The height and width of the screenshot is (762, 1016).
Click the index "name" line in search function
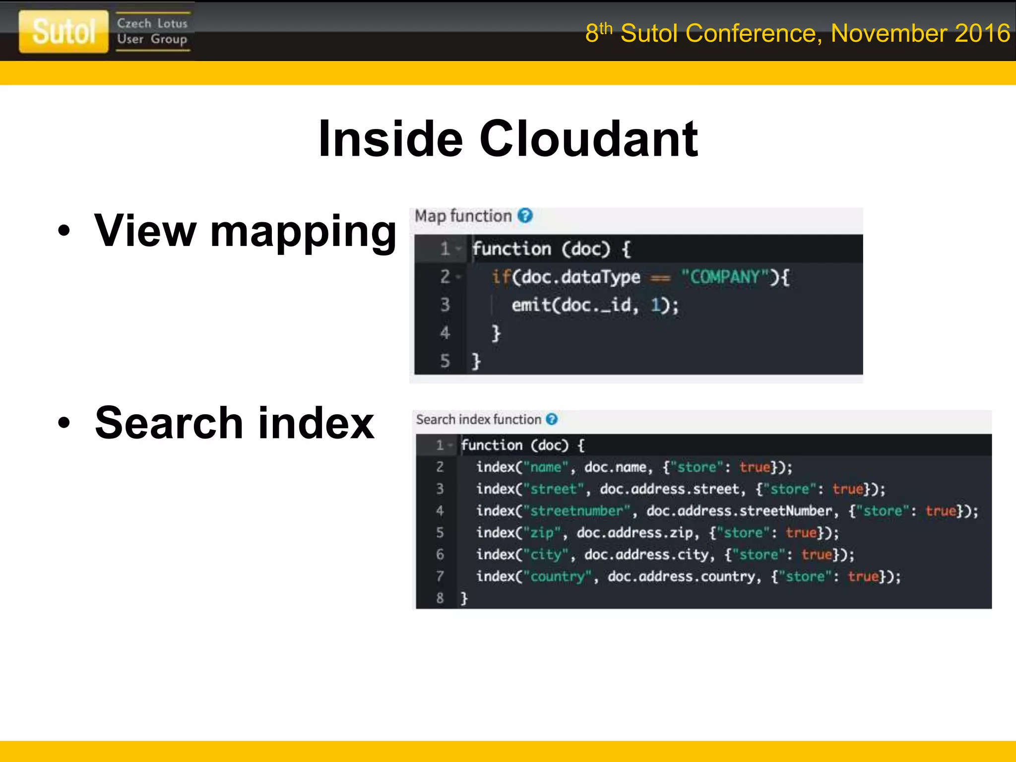point(634,467)
